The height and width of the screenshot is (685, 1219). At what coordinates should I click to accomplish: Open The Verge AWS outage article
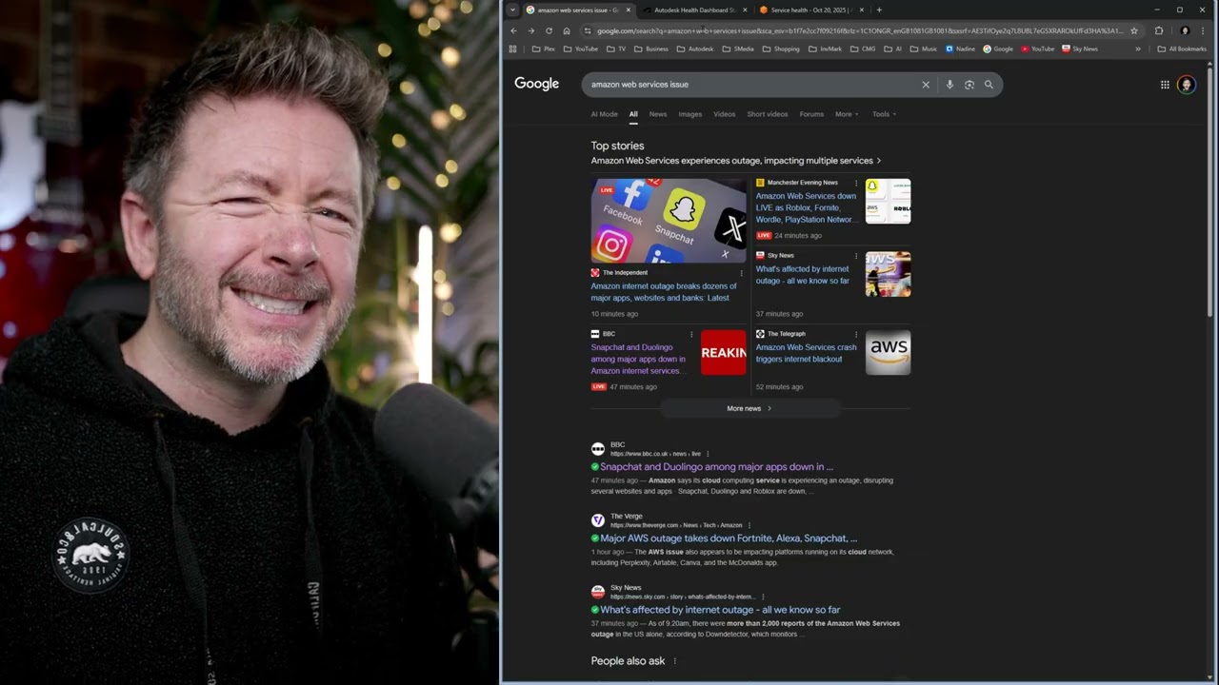pos(728,538)
